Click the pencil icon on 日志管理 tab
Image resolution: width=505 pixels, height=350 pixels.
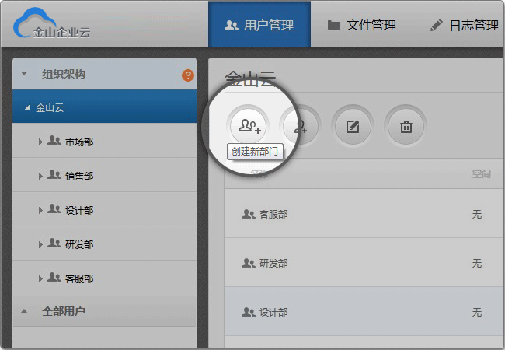click(x=437, y=25)
